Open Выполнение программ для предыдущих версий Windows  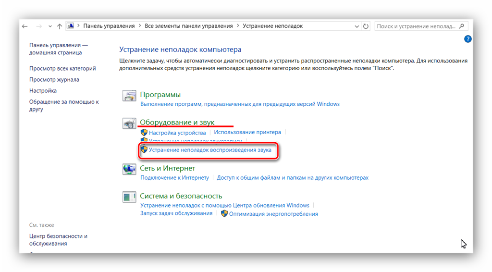pyautogui.click(x=240, y=104)
